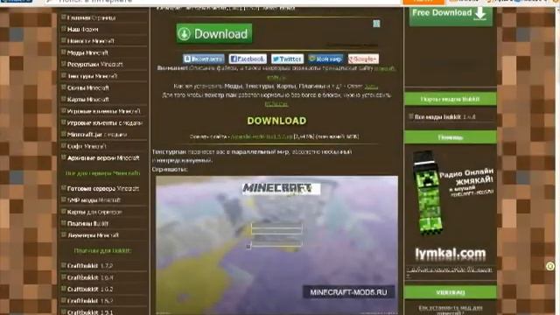Open Minecraft.jar с модами link

[97, 135]
